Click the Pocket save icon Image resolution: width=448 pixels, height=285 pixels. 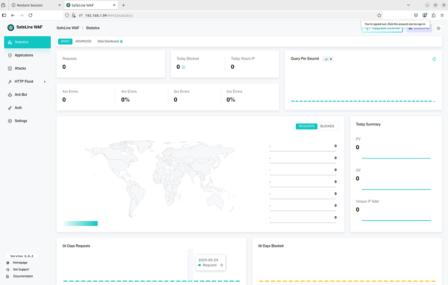pos(416,15)
